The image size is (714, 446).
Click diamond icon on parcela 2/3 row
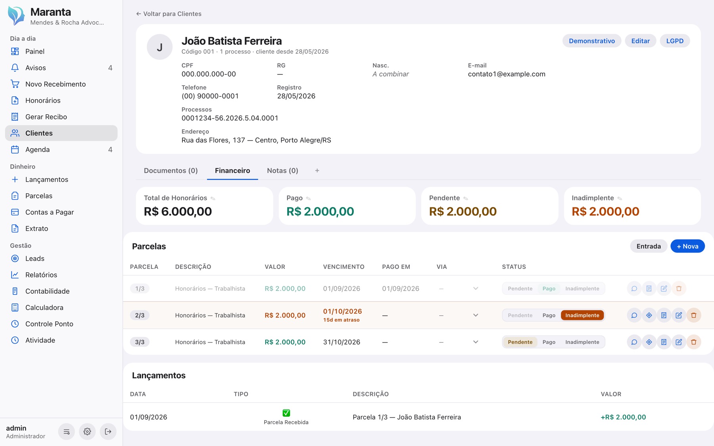(x=649, y=315)
